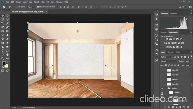The image size is (193, 109).
Task: Select the Hand tool
Action: pyautogui.click(x=7, y=55)
